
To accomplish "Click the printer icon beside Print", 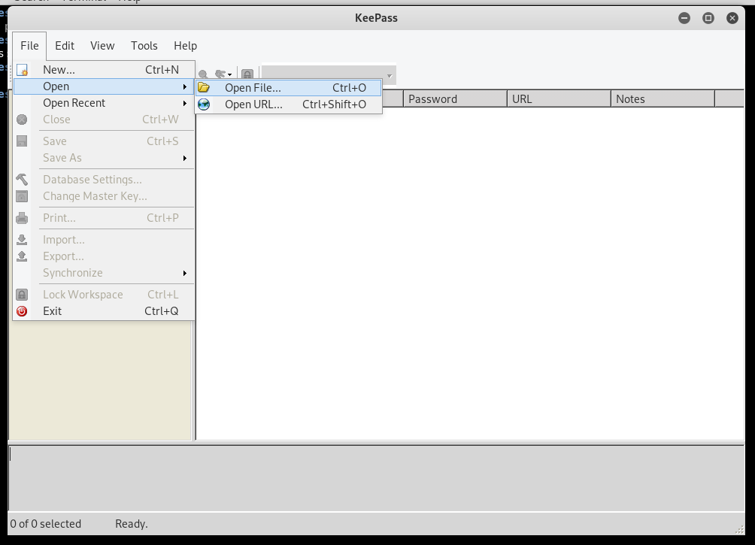I will point(22,218).
